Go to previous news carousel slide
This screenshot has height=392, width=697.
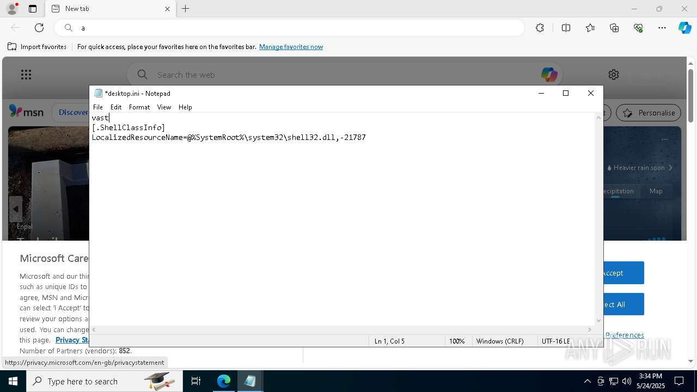pyautogui.click(x=15, y=209)
